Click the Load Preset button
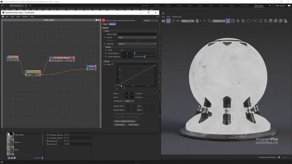Viewport: 292px width, 164px height. (x=120, y=125)
